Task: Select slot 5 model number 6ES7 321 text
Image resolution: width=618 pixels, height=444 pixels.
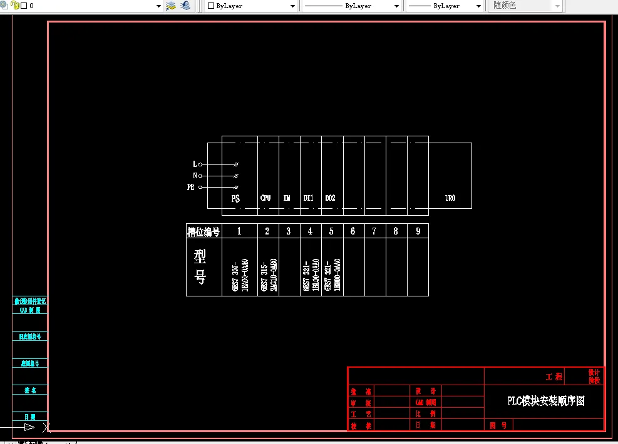Action: coord(332,275)
